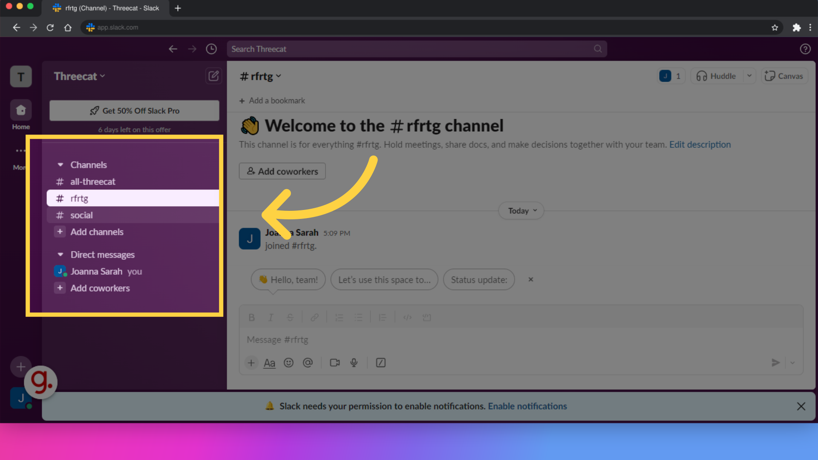
Task: Toggle the Aa formatting toolbar visibility
Action: pyautogui.click(x=269, y=363)
